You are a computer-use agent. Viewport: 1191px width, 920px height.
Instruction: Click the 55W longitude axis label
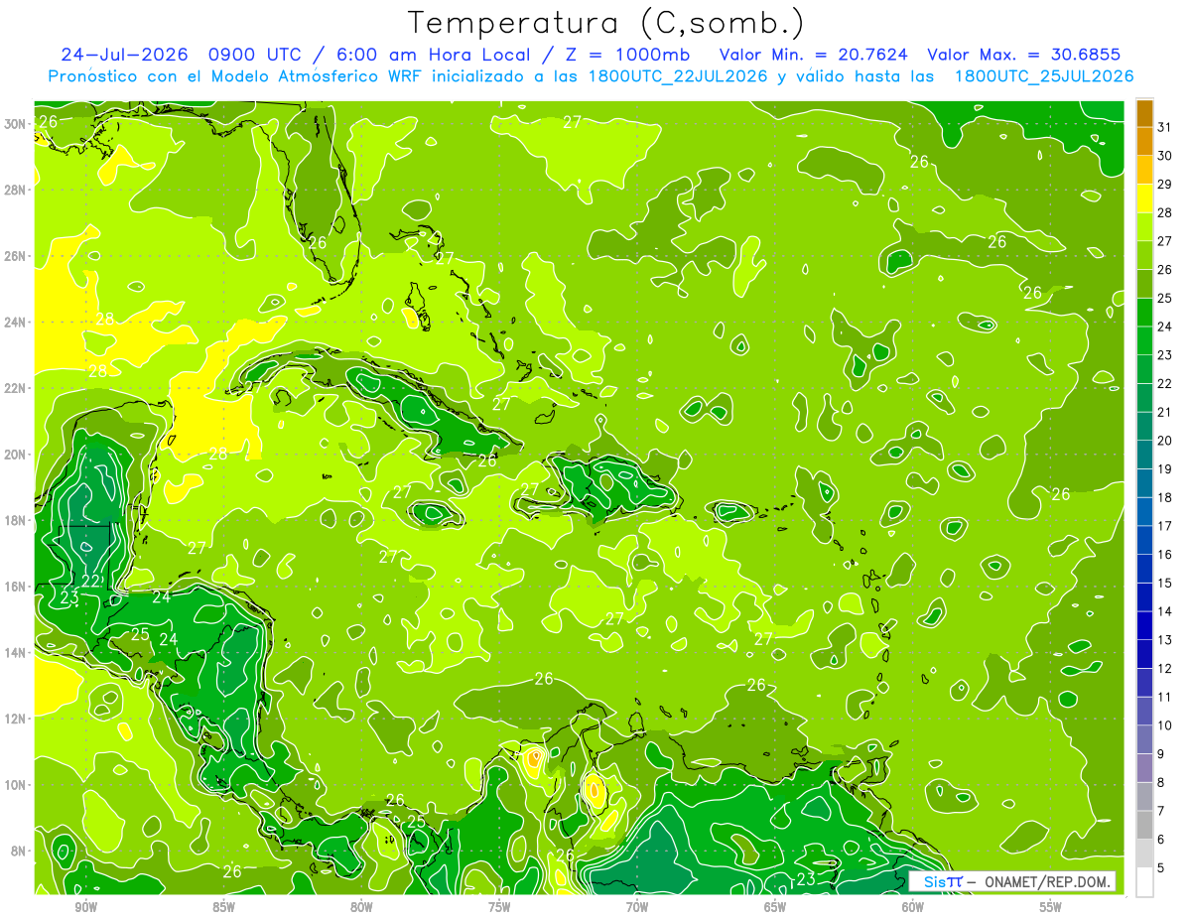[1051, 907]
